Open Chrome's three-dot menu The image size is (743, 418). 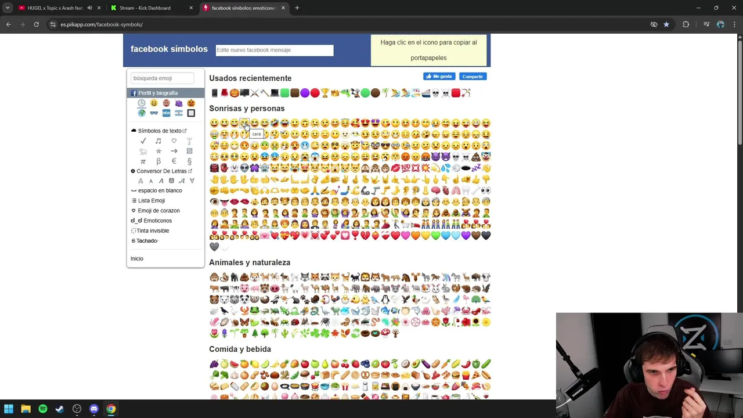(735, 24)
